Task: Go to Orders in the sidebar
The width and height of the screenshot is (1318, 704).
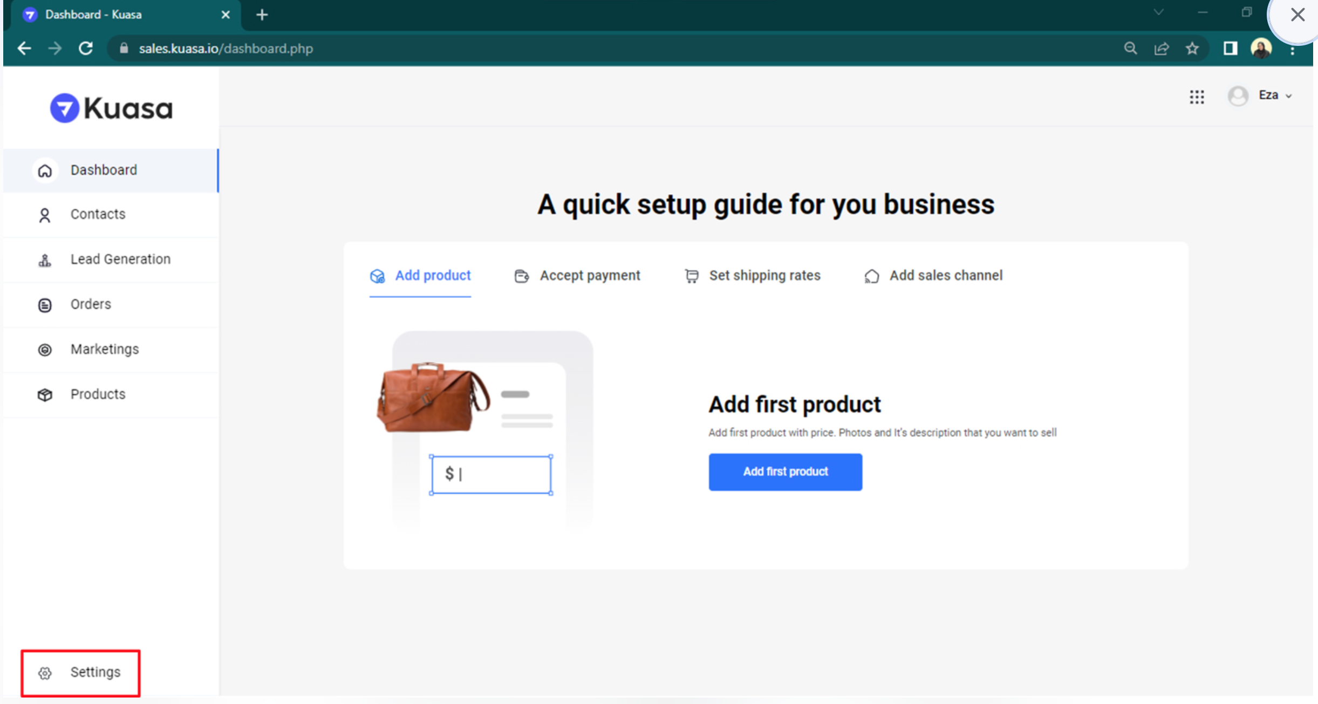Action: pos(111,304)
